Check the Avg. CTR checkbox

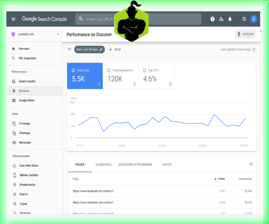(144, 70)
